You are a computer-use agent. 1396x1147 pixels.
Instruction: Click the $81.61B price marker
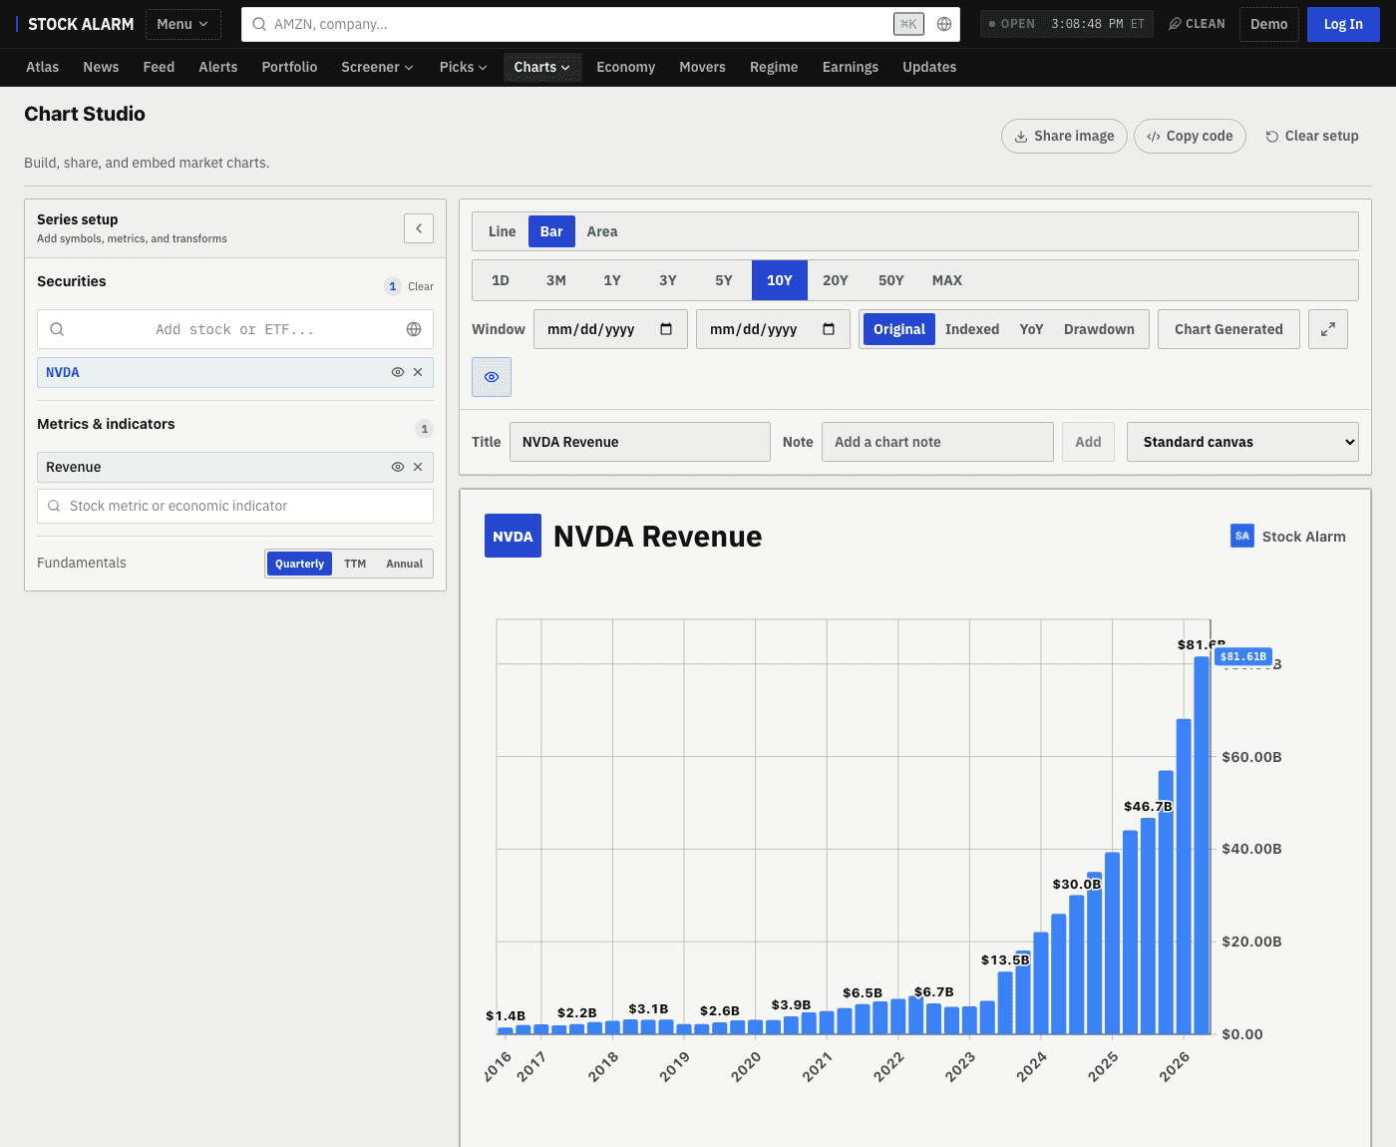[1243, 656]
